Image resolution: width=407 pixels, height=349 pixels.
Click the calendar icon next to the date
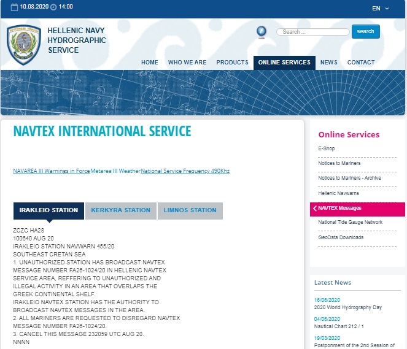14,7
